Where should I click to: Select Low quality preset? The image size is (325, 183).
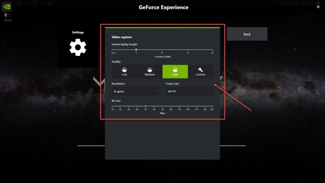point(124,71)
